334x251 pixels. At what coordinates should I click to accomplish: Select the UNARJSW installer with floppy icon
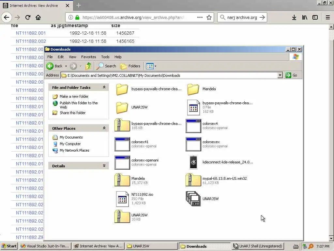pos(193,198)
